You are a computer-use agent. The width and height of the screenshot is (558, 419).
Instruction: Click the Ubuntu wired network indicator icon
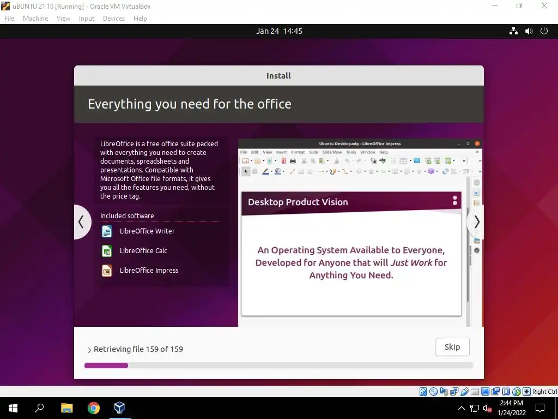tap(513, 31)
